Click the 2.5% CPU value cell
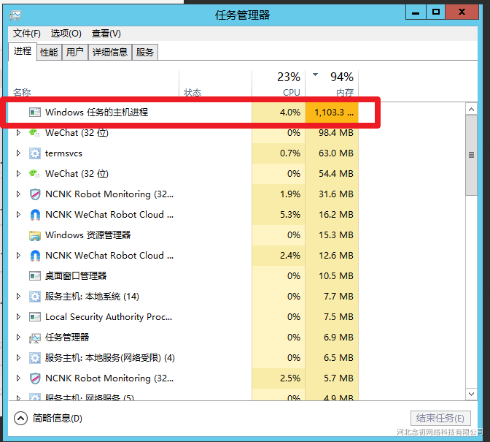 click(x=279, y=378)
